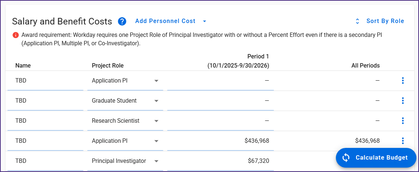419x172 pixels.
Task: Click the sort arrows icon beside Sort By Role
Action: tap(357, 22)
